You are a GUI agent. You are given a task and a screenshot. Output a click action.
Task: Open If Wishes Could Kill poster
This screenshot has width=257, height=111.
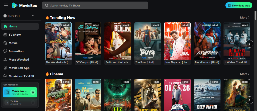pos(237,41)
